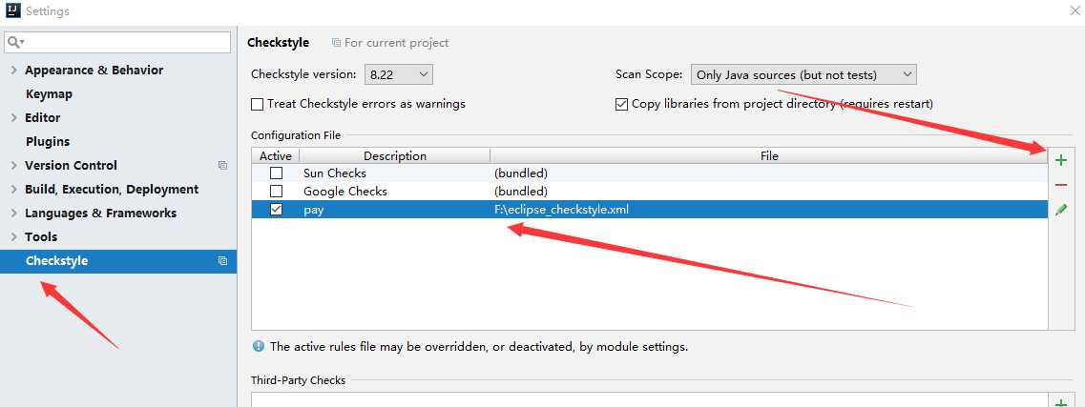1085x407 pixels.
Task: Click the project-level icon beside Version Control
Action: pos(222,165)
